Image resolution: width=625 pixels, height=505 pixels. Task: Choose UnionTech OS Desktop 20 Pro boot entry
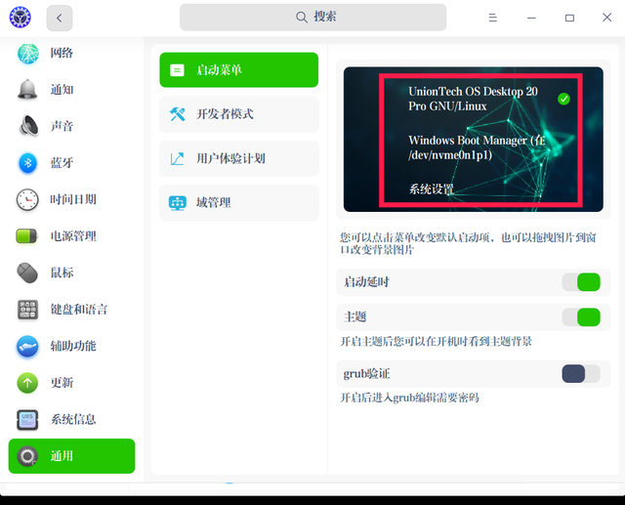(x=473, y=99)
